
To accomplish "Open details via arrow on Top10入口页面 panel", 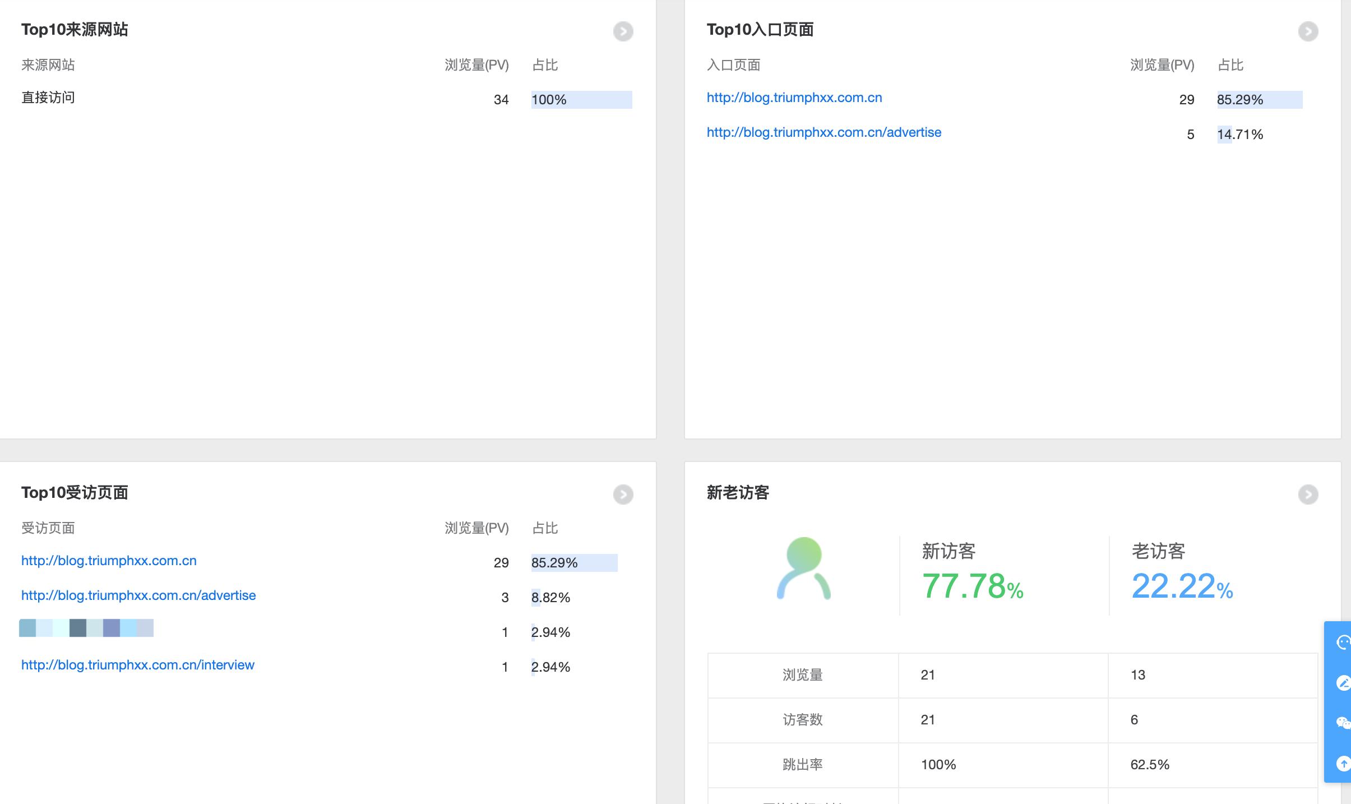I will [1308, 32].
